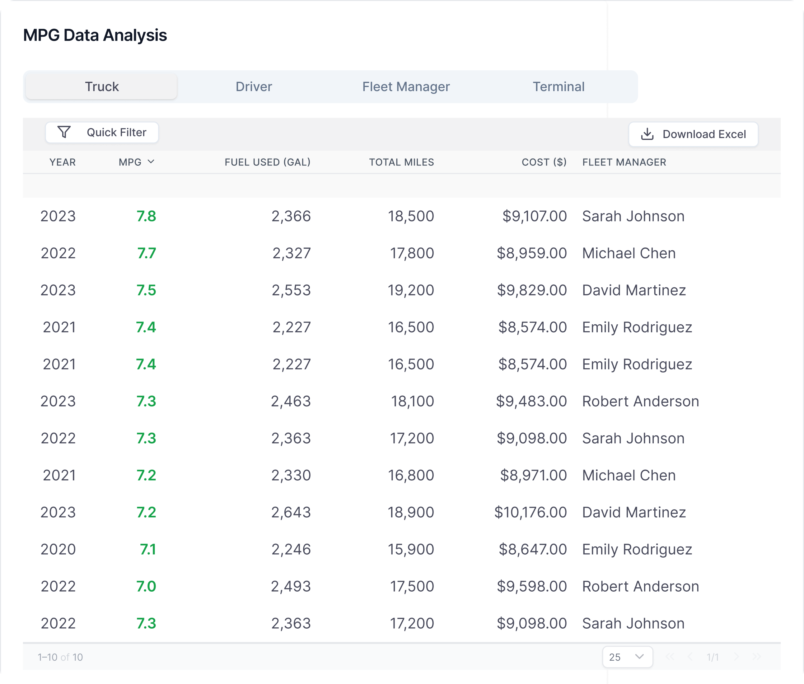Sort by FUEL USED (GAL) header

267,162
